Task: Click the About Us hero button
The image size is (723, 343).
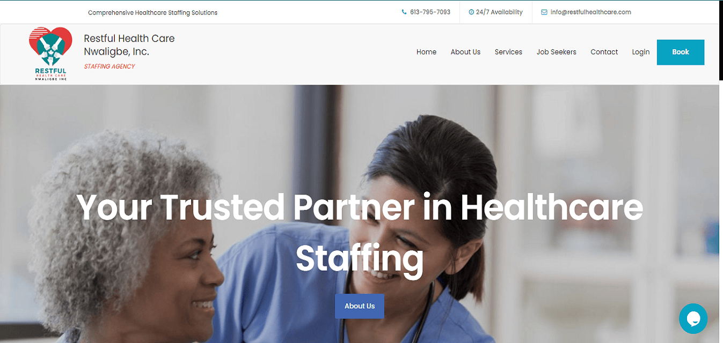Action: [360, 306]
